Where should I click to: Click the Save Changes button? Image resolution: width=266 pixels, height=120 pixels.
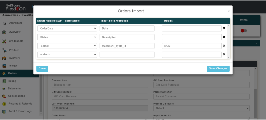pos(218,69)
